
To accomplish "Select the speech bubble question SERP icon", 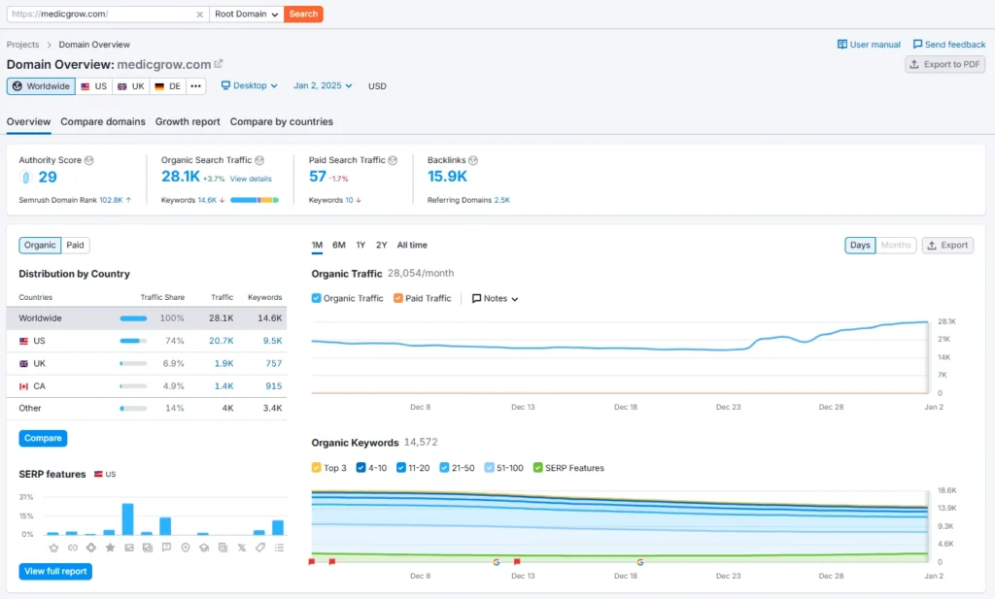I will (x=166, y=548).
